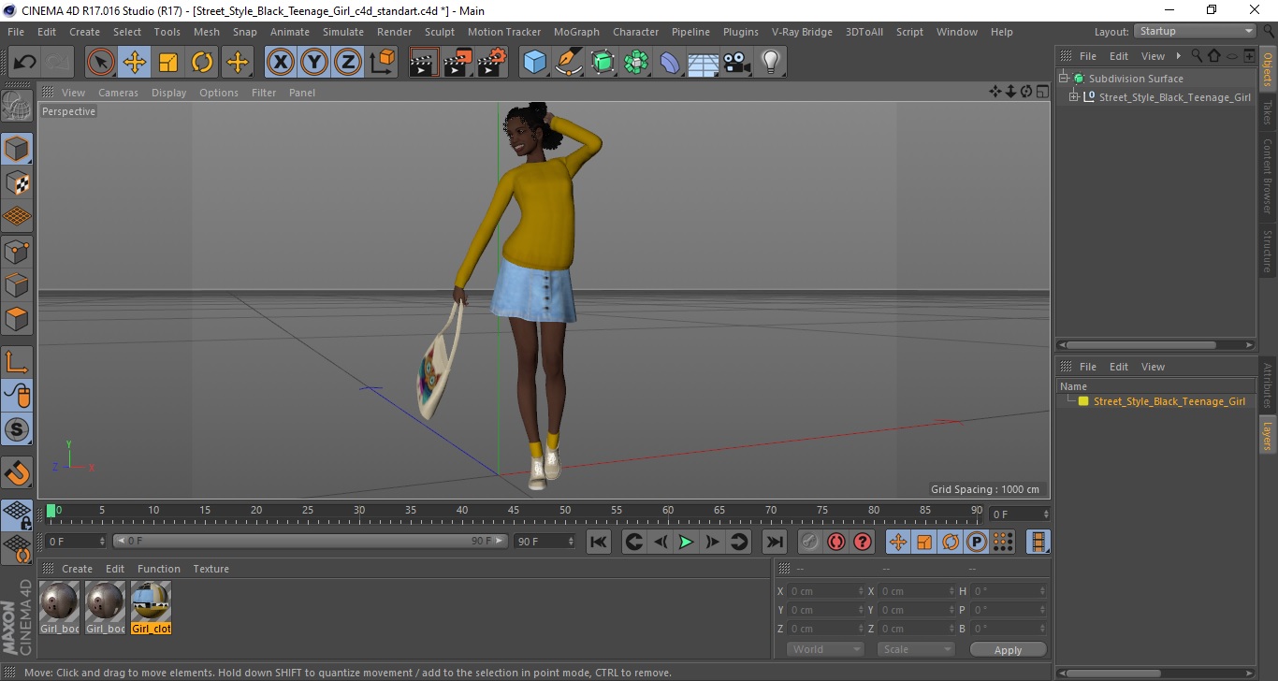Open Edit Render Settings icon
The image size is (1278, 681).
[492, 63]
